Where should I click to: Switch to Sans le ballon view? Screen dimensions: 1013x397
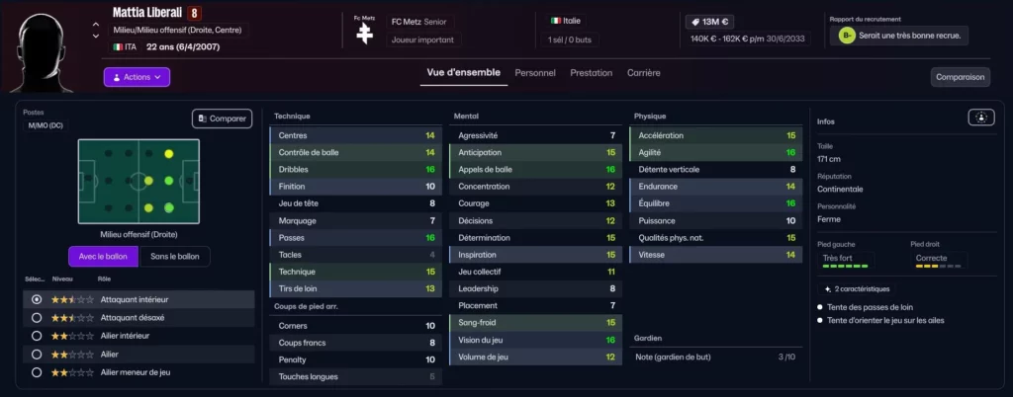pos(174,257)
